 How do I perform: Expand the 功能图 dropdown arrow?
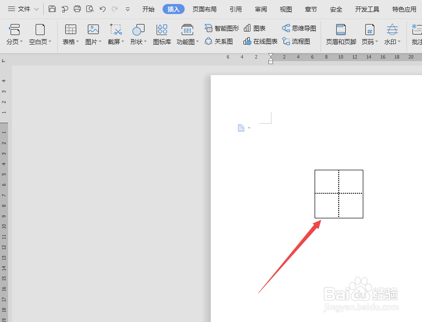(198, 42)
